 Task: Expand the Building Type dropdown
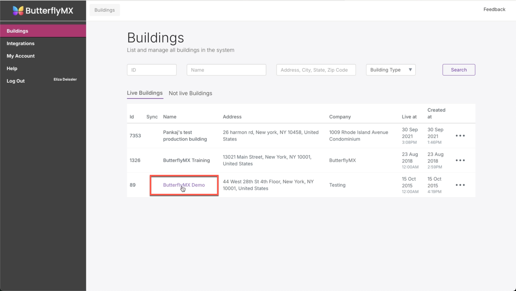pos(390,70)
